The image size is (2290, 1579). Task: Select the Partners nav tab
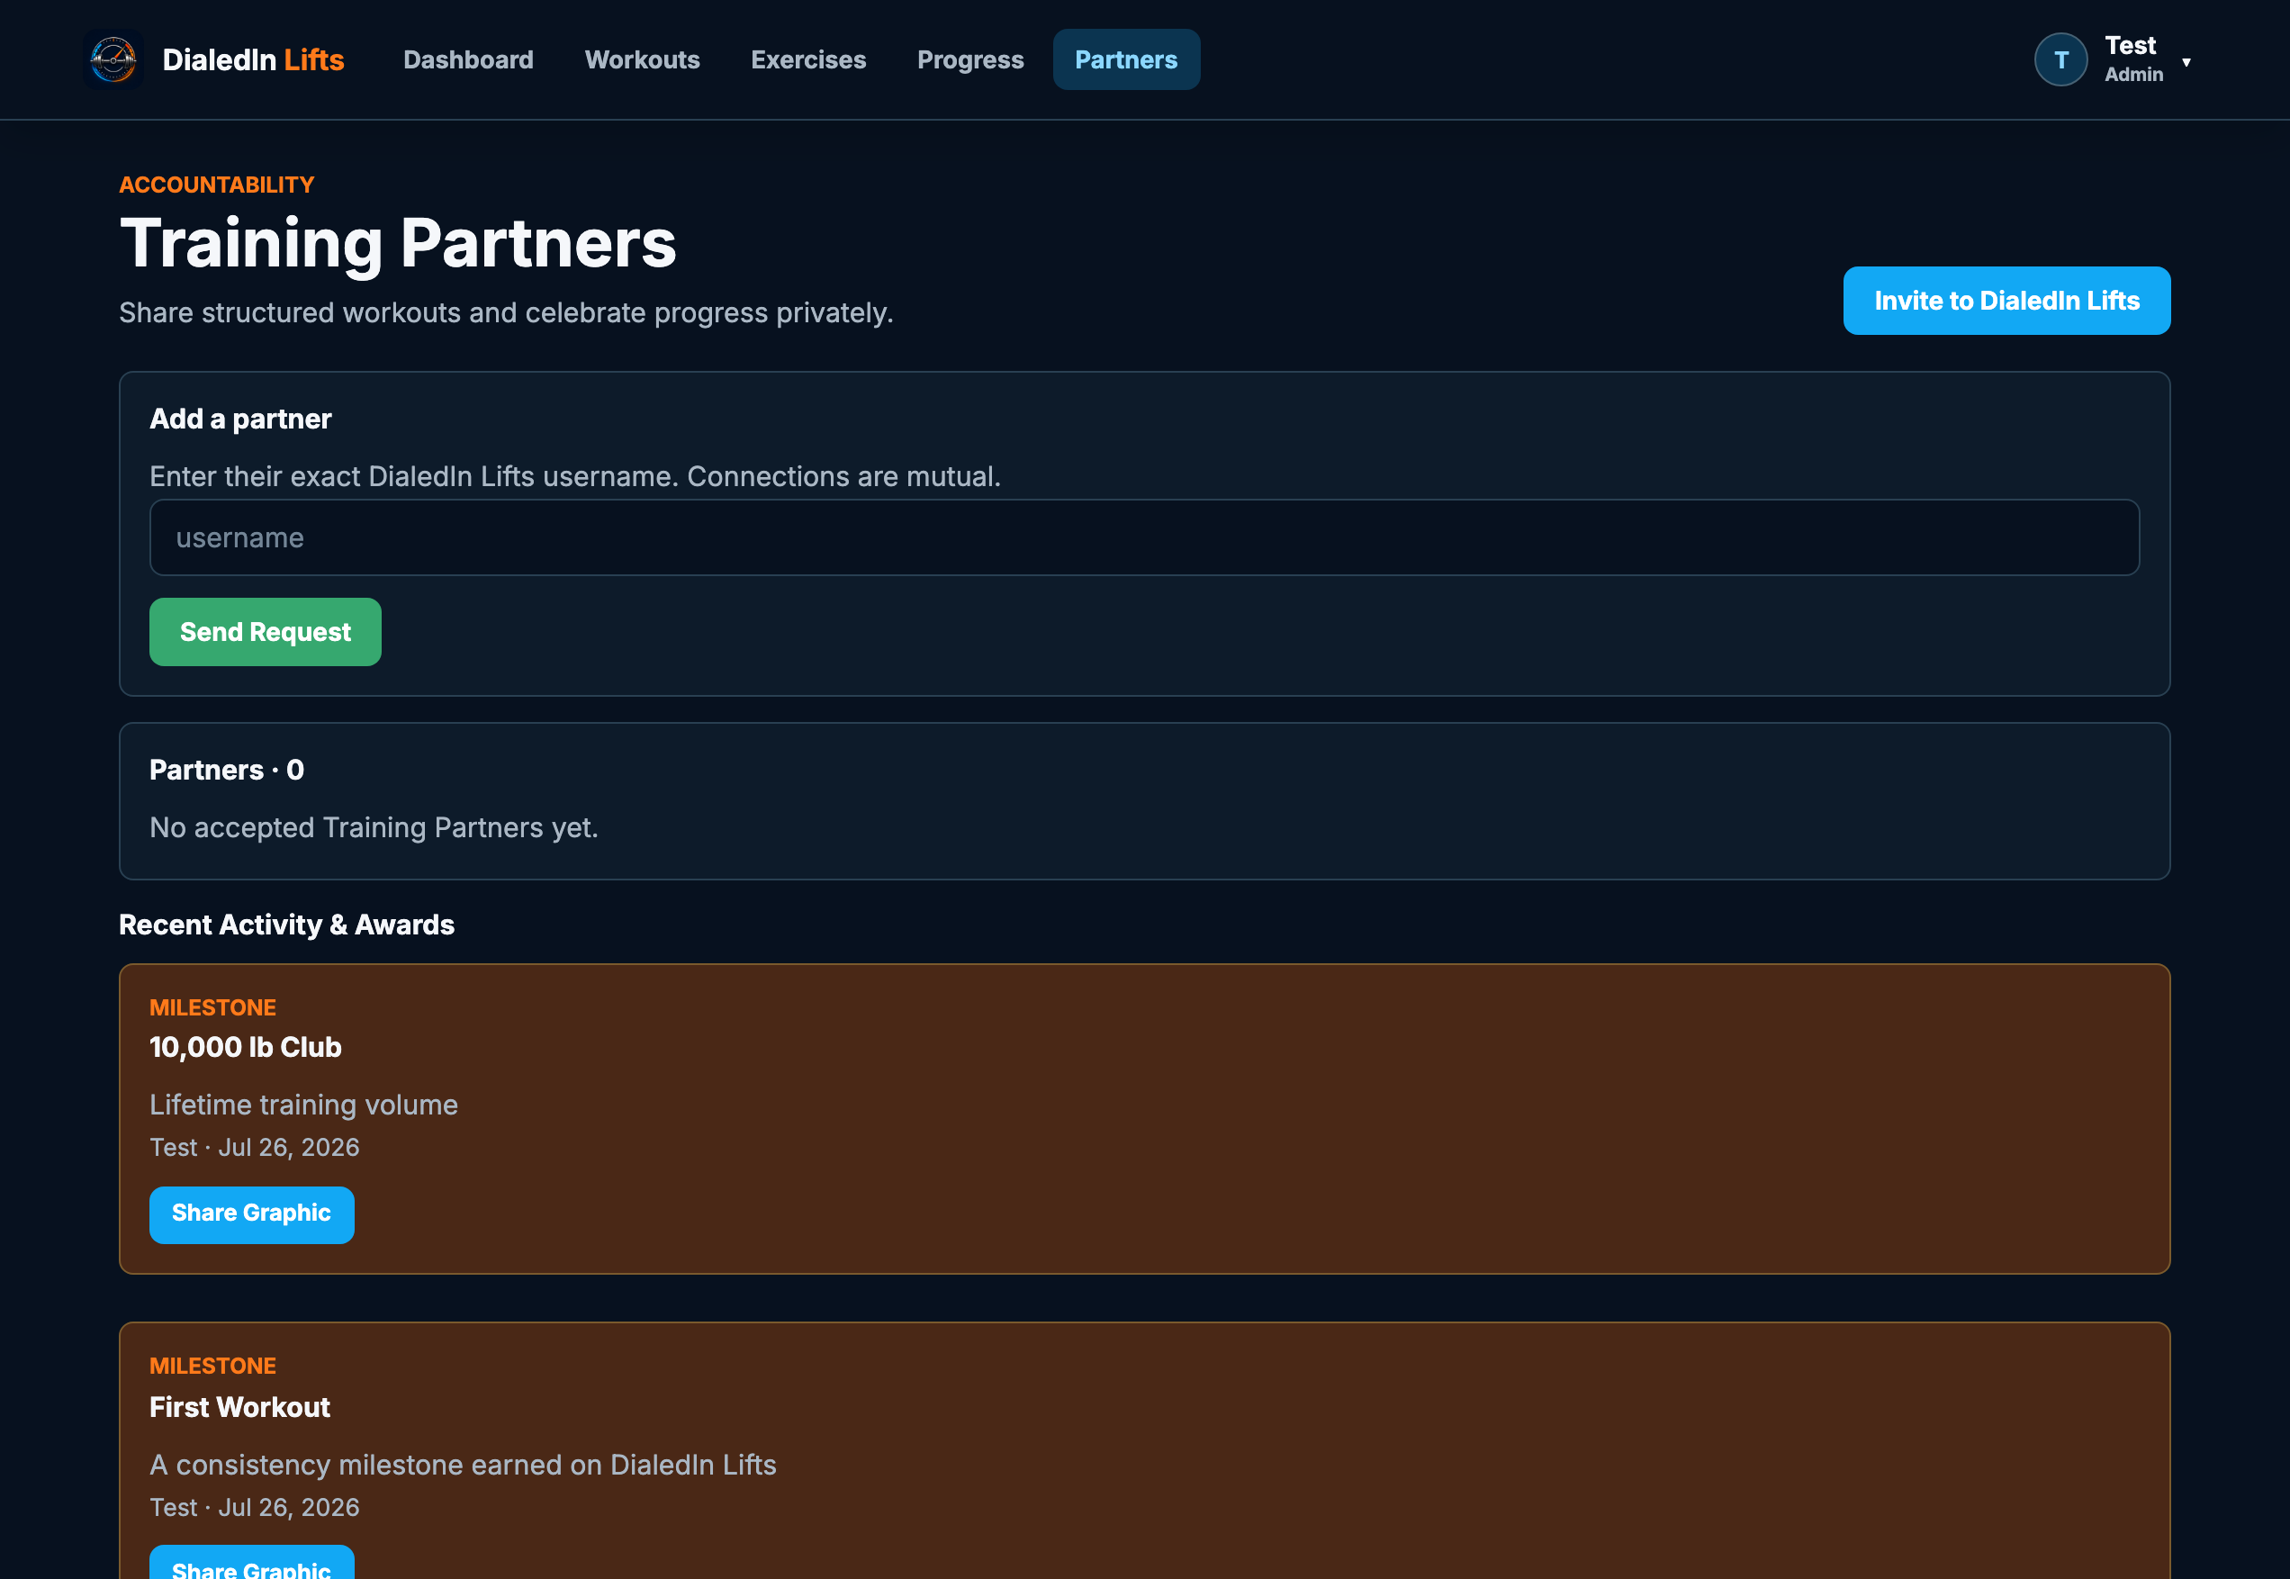1126,59
